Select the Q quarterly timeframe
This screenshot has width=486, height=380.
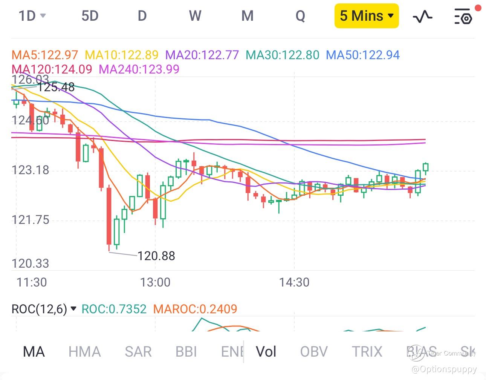tap(300, 16)
